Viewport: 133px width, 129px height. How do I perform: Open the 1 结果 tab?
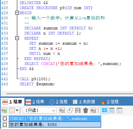point(12,102)
